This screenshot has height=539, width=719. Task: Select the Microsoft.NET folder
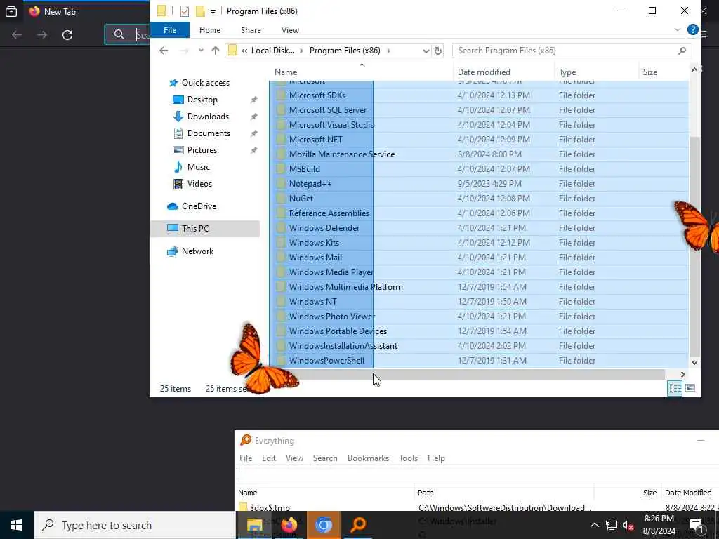(x=479, y=140)
